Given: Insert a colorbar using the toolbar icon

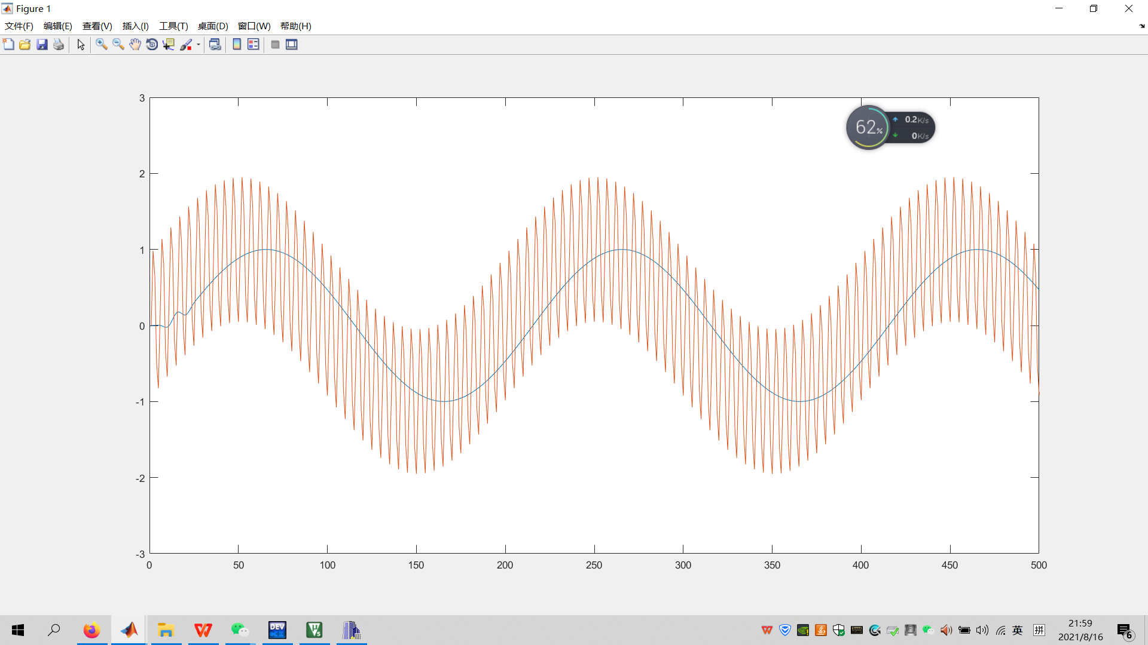Looking at the screenshot, I should [237, 45].
